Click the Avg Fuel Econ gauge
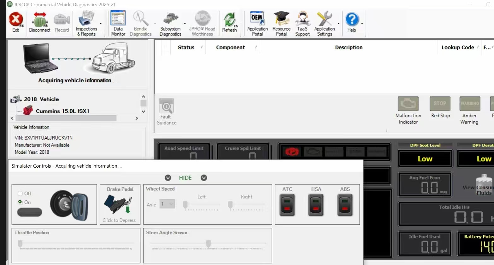 425,184
